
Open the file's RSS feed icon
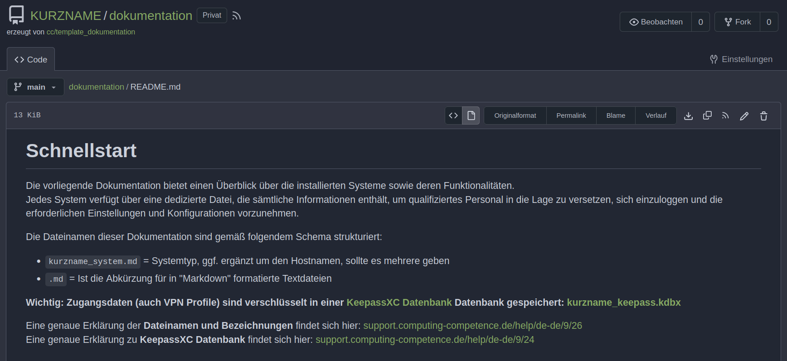(x=725, y=116)
